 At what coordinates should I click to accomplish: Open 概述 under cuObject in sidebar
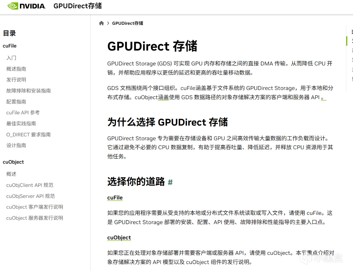[11, 174]
